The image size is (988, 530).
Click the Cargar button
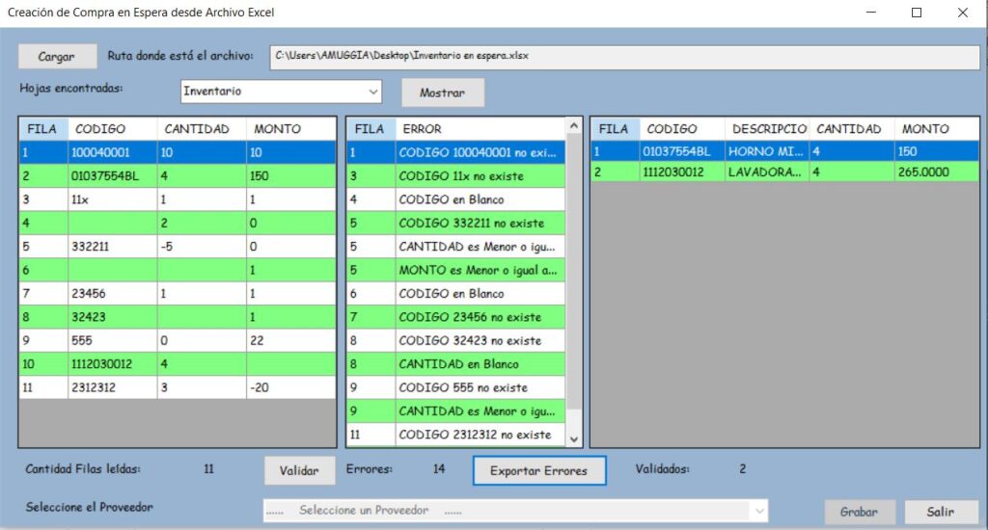click(57, 57)
